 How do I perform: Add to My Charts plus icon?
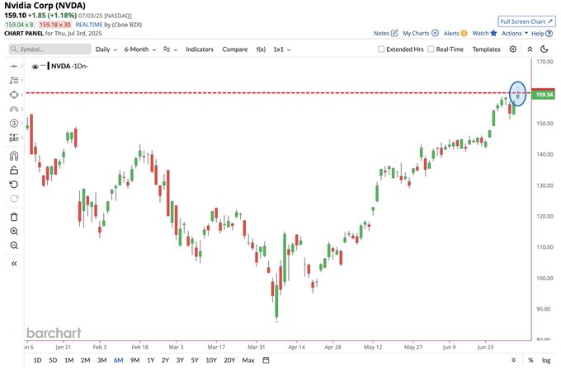[x=435, y=33]
